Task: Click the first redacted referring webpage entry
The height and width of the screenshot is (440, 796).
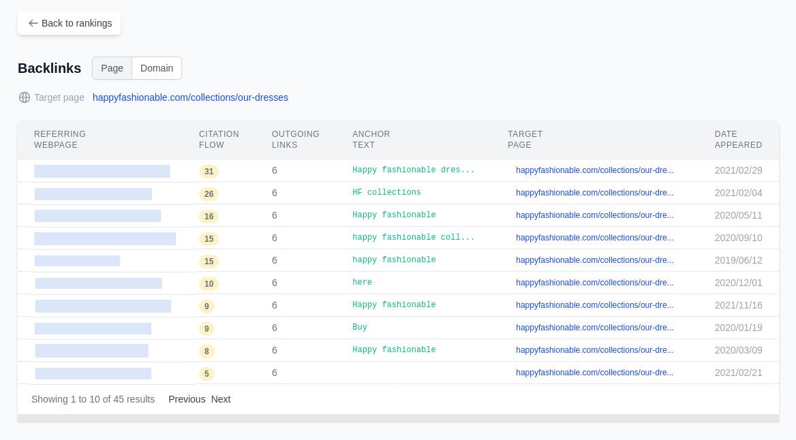Action: (x=102, y=171)
